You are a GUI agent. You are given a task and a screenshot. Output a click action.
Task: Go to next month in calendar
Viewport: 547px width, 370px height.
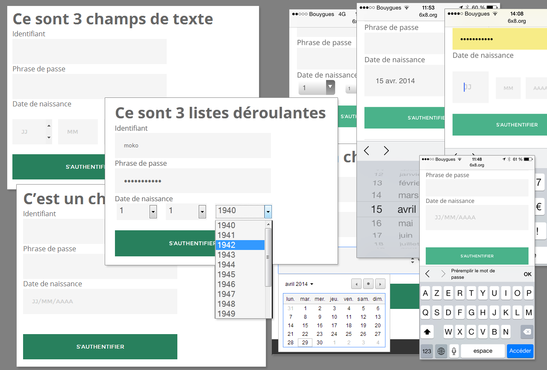pyautogui.click(x=380, y=284)
